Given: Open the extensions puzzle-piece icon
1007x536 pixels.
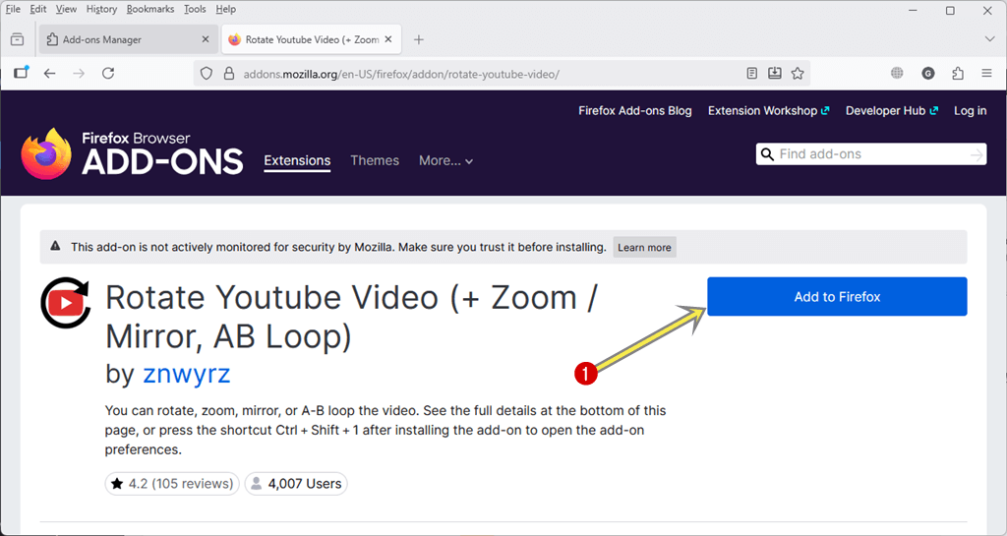Looking at the screenshot, I should click(x=958, y=73).
